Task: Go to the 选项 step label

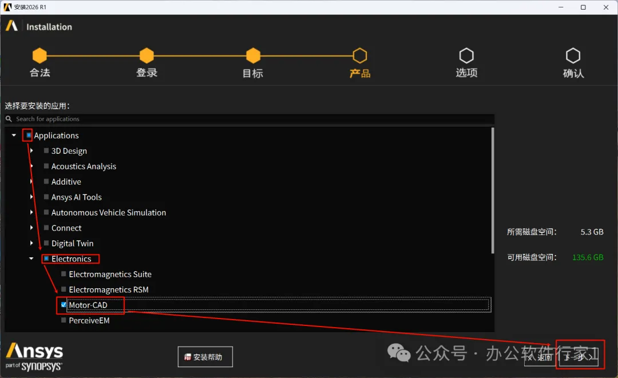Action: coord(467,73)
